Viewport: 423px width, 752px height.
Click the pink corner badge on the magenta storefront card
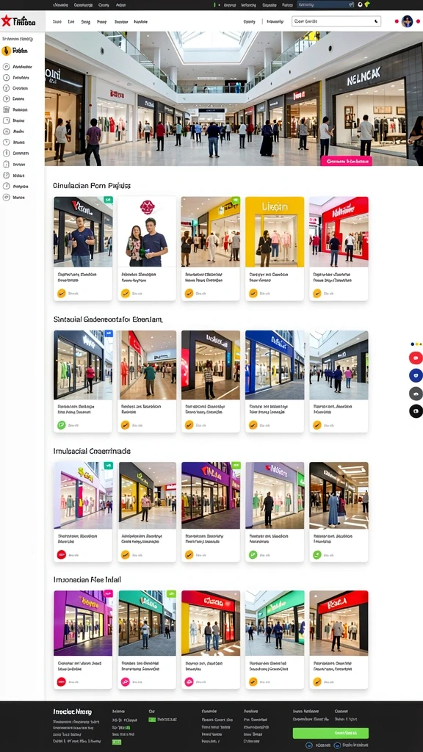pos(108,593)
